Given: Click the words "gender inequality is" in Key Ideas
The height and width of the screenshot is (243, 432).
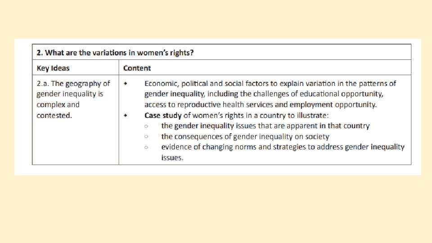Looking at the screenshot, I should tap(70, 94).
